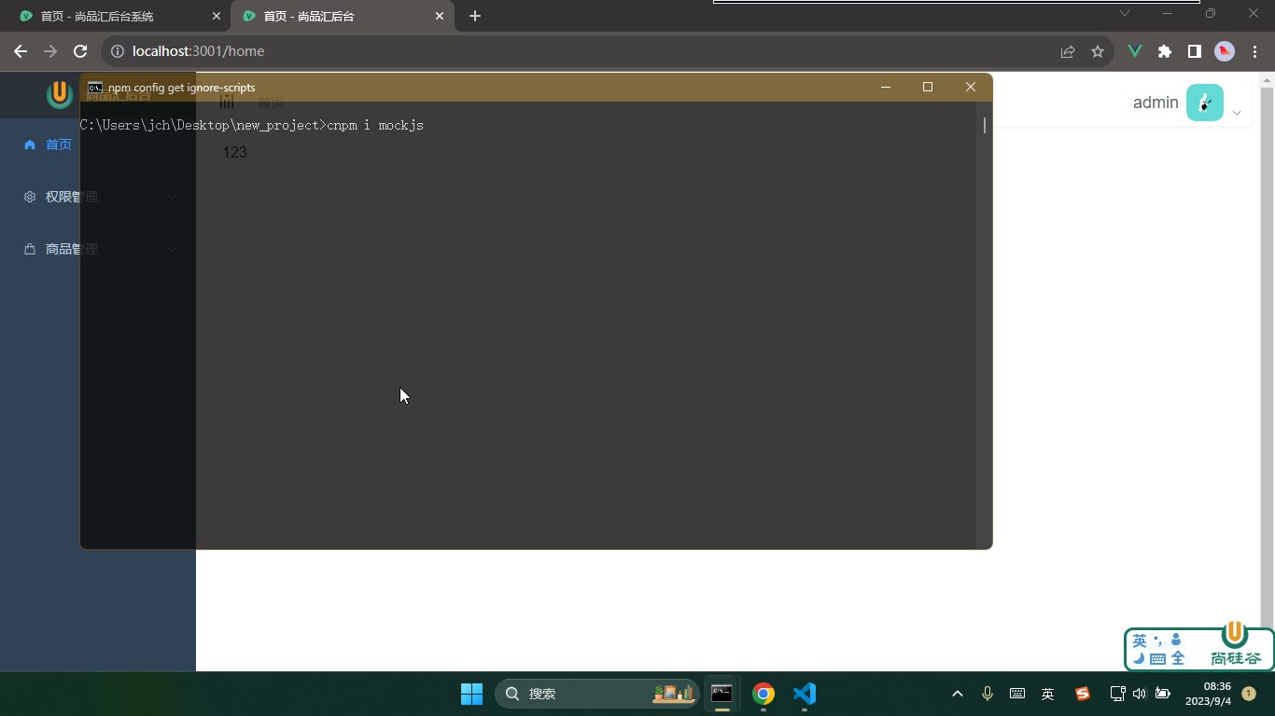The width and height of the screenshot is (1275, 716).
Task: Bookmark this tab with star icon
Action: (1098, 51)
